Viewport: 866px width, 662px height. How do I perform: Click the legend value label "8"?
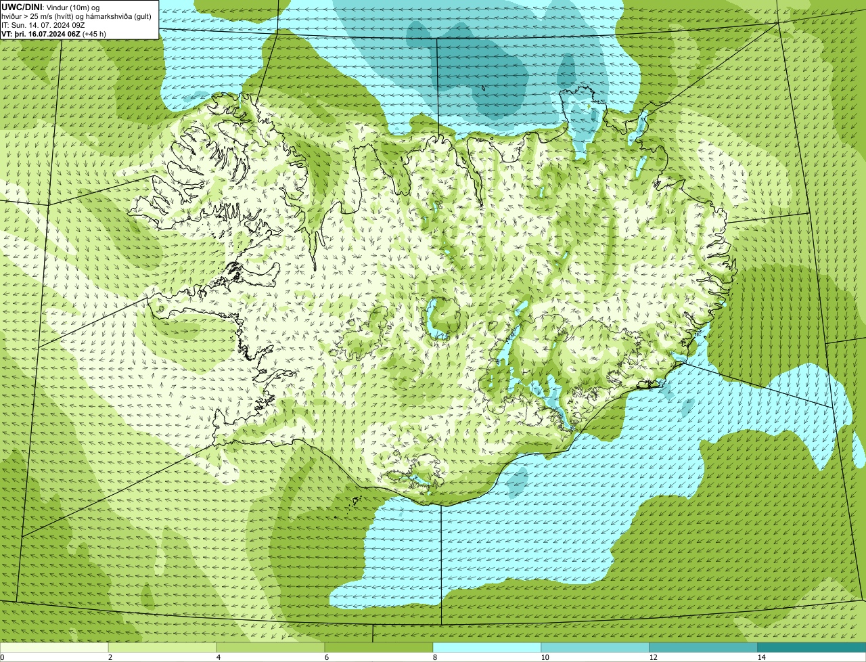[434, 657]
